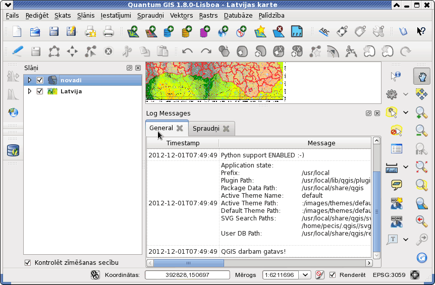Select the 'QGIS darbam gatavs!' log message

[x=253, y=252]
